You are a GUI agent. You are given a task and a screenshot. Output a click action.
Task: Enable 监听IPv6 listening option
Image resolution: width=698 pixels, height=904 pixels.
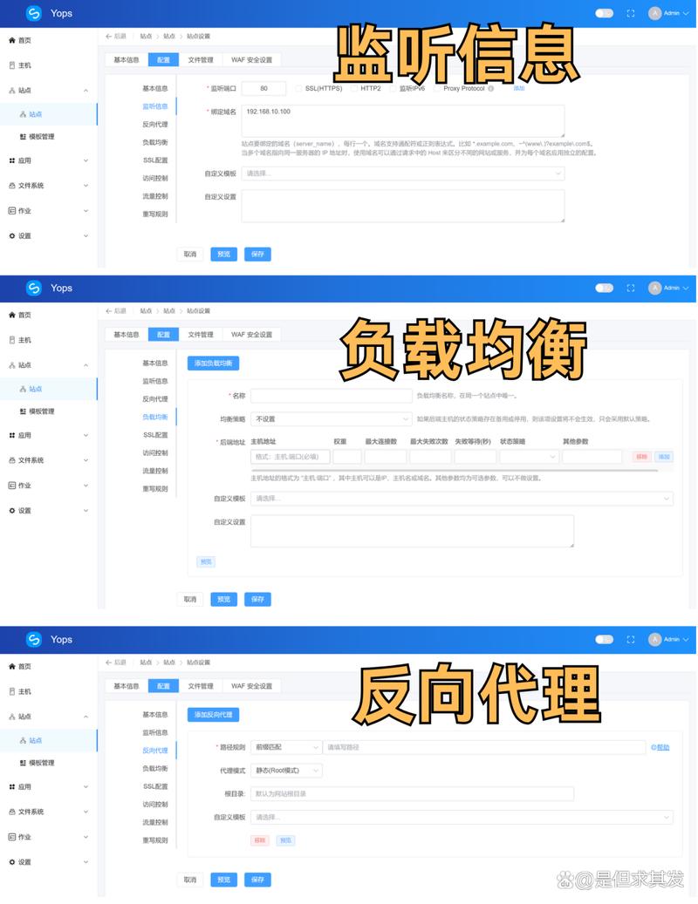pyautogui.click(x=393, y=88)
